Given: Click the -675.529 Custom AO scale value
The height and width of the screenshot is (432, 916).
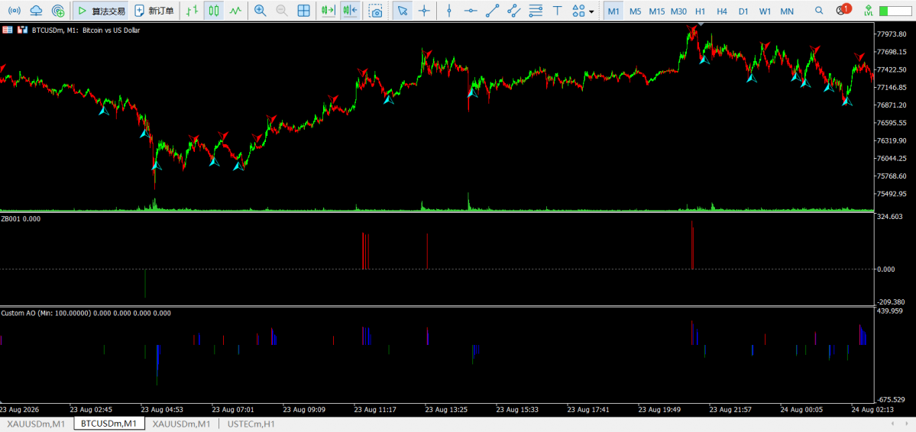Looking at the screenshot, I should tap(890, 400).
